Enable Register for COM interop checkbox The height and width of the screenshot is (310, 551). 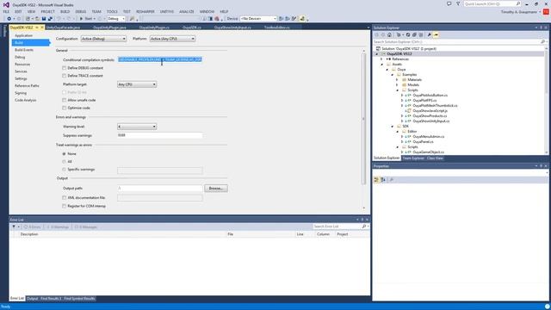point(64,207)
